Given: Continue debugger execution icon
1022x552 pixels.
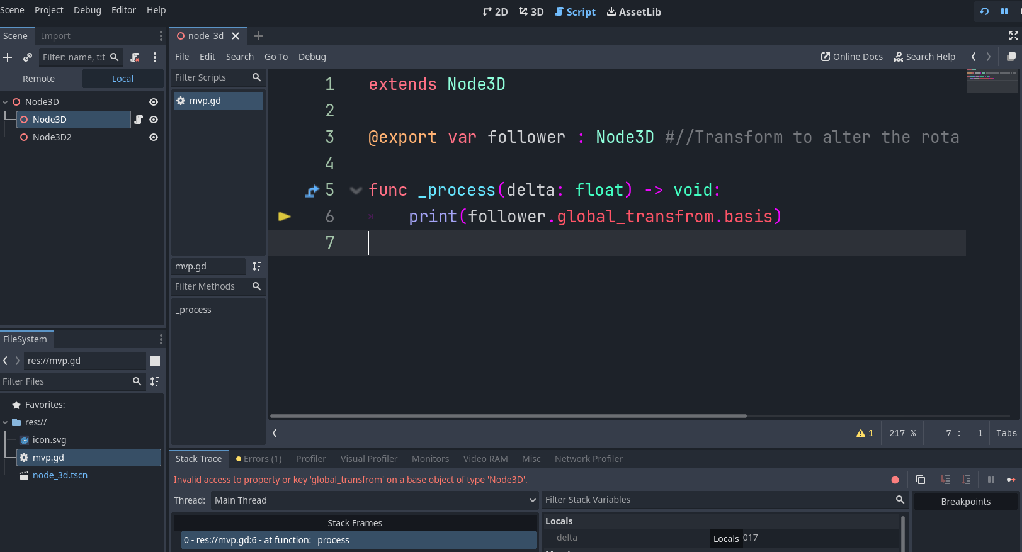Looking at the screenshot, I should click(x=1011, y=480).
